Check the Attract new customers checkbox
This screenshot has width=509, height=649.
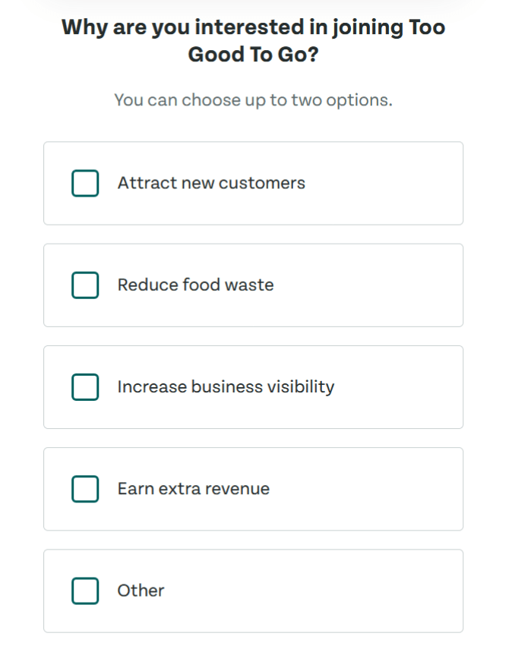85,183
